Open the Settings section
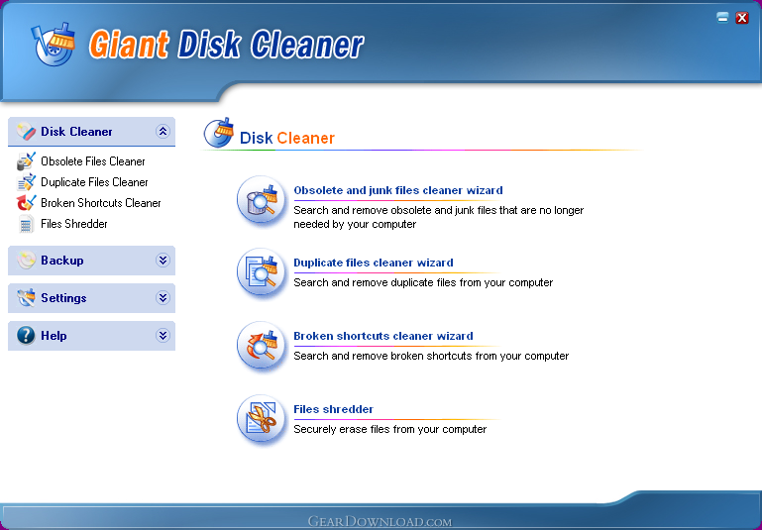This screenshot has height=530, width=762. [91, 298]
